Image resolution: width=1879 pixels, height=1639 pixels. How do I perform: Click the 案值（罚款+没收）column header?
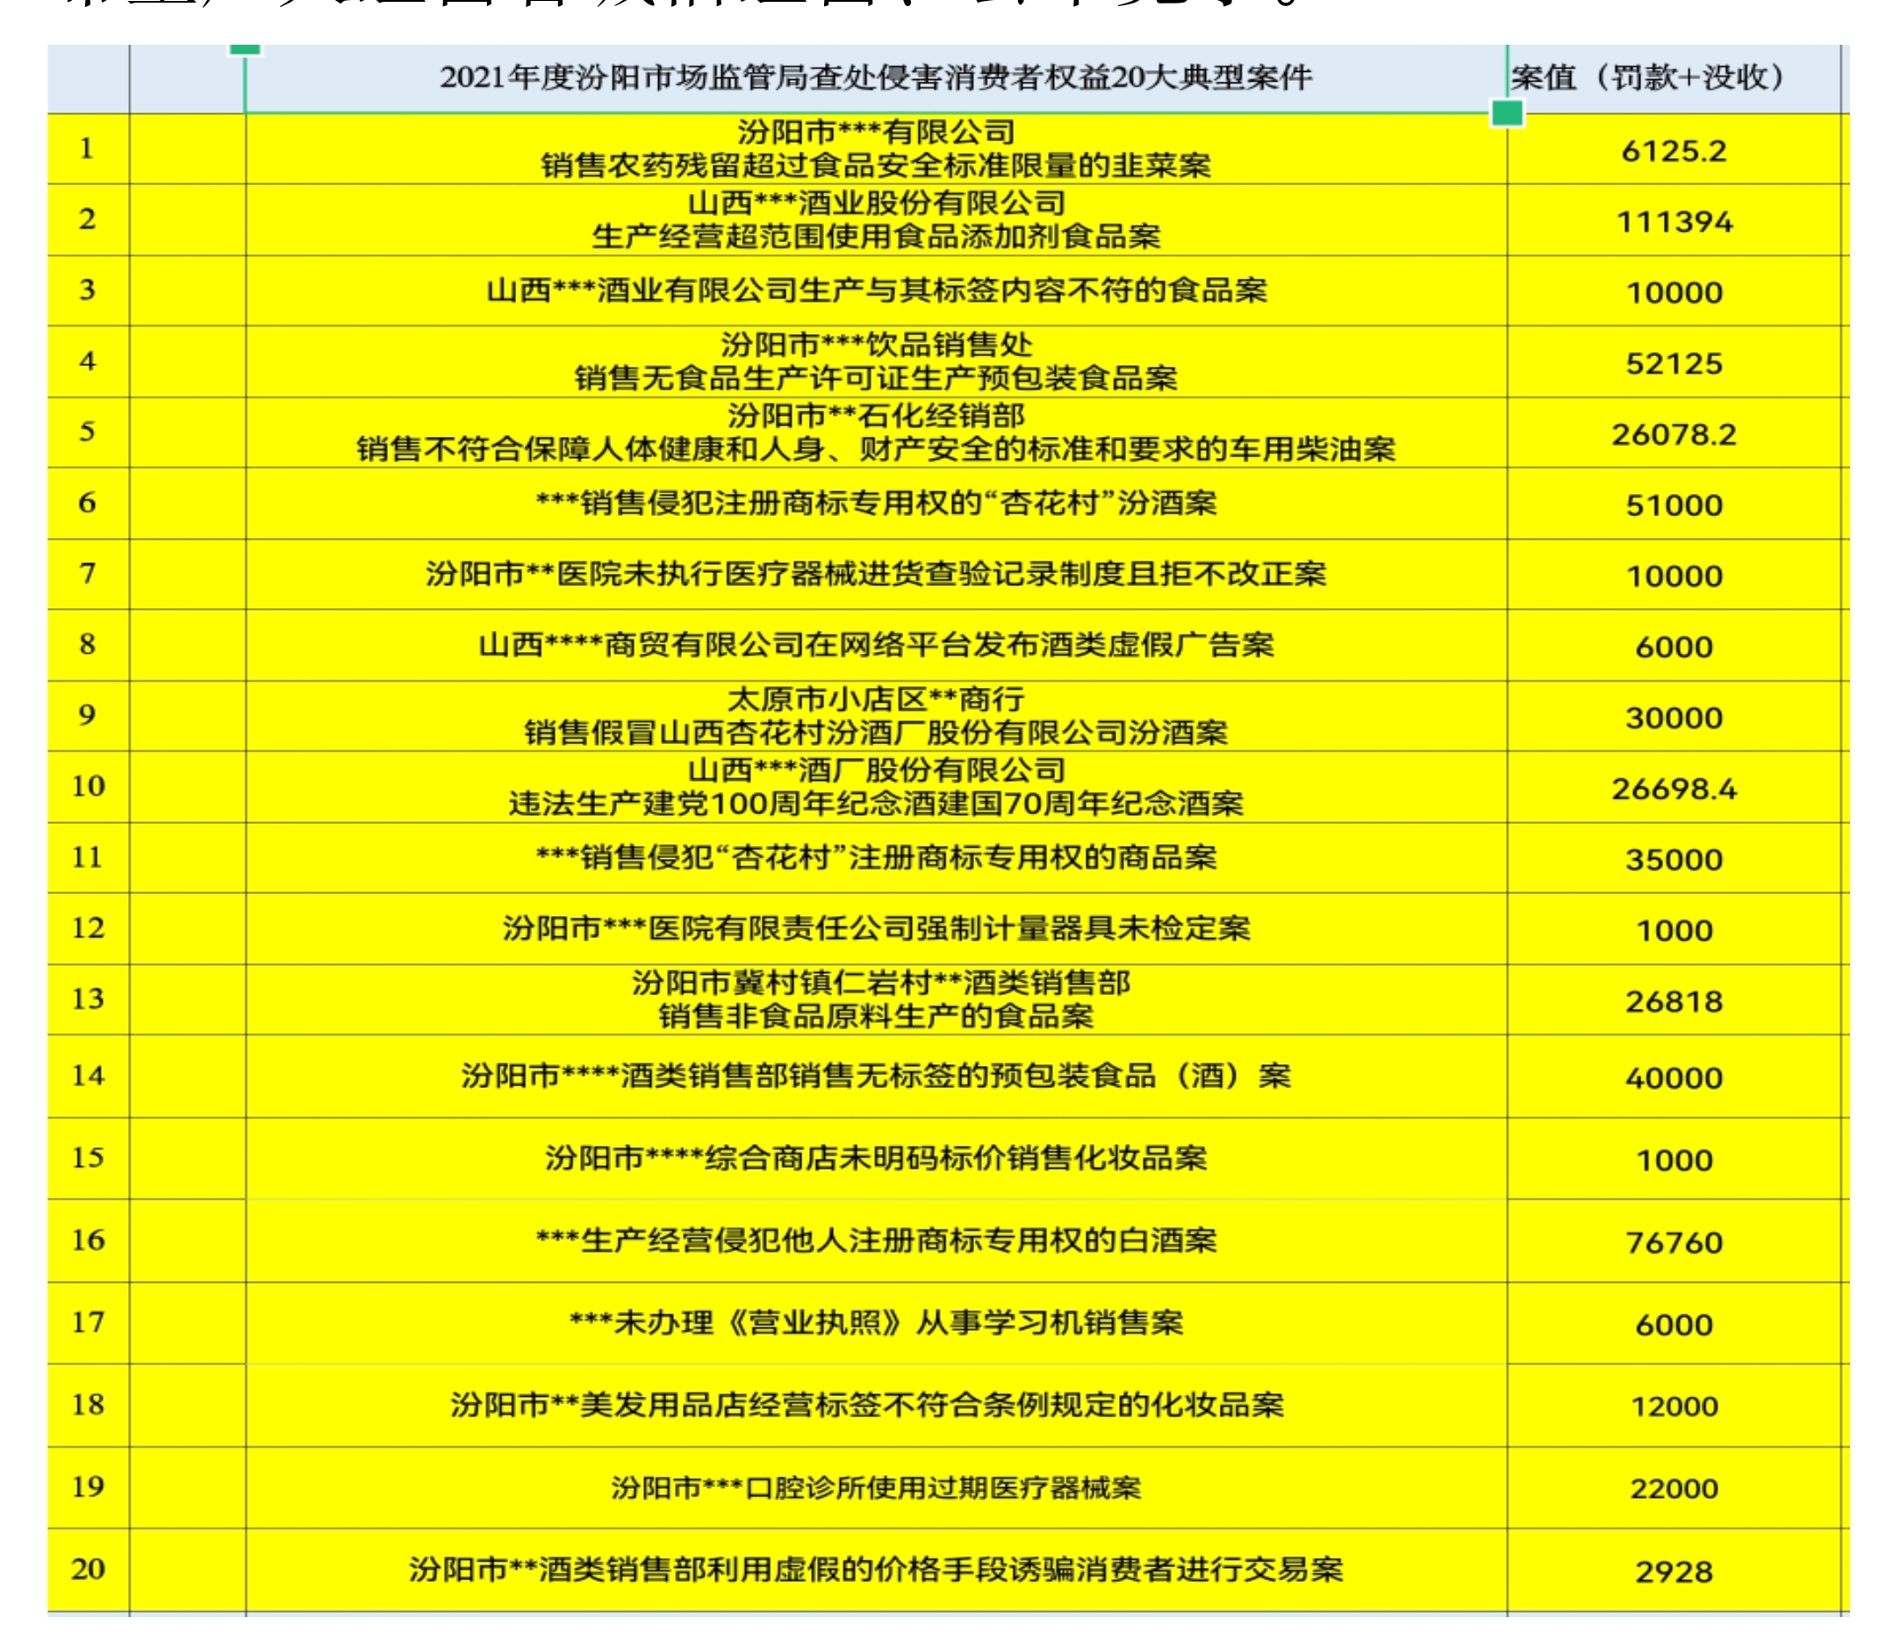point(1673,78)
